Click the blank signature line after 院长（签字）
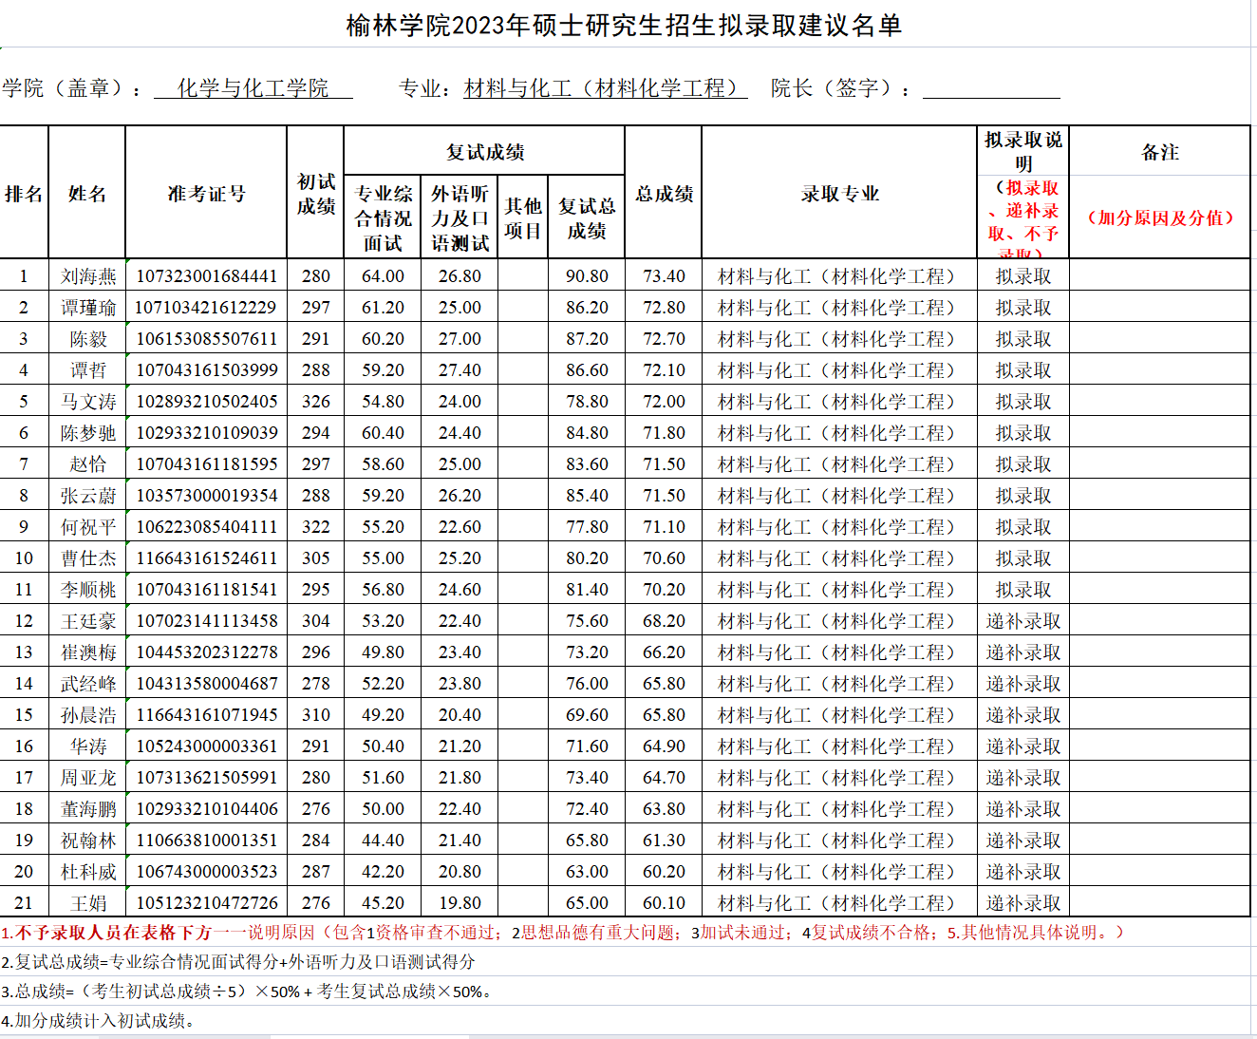 coord(990,88)
